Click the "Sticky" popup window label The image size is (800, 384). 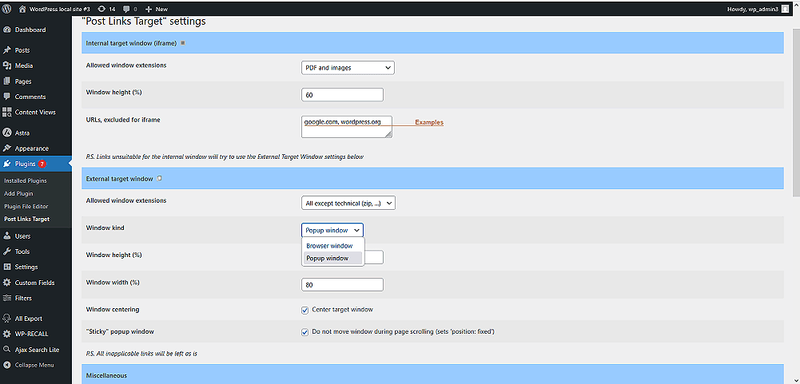(x=120, y=331)
